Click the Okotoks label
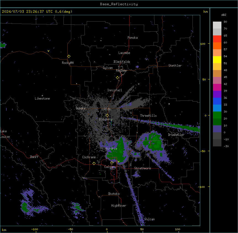The image size is (238, 233). click(x=114, y=194)
